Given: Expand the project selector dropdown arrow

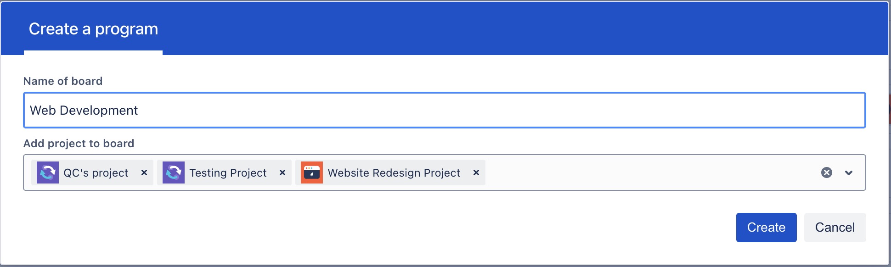Looking at the screenshot, I should tap(849, 172).
